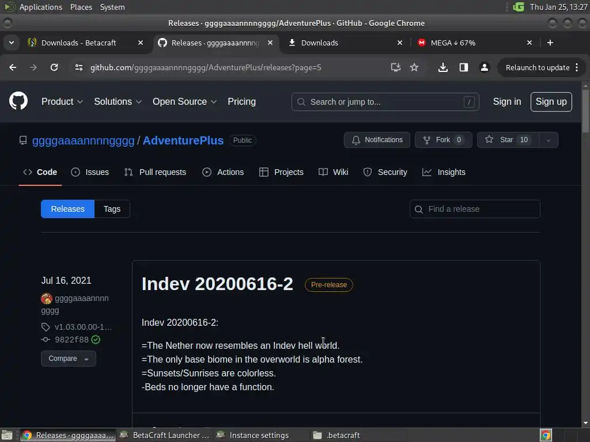The image size is (590, 442).
Task: Click the Chrome icon in bottom-right panel
Action: 546,435
